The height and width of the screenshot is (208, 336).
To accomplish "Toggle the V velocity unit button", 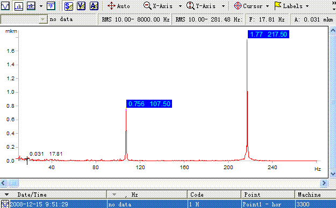I will pos(81,6).
